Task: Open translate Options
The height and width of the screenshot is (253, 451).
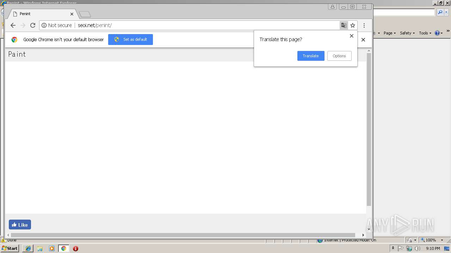Action: [339, 56]
